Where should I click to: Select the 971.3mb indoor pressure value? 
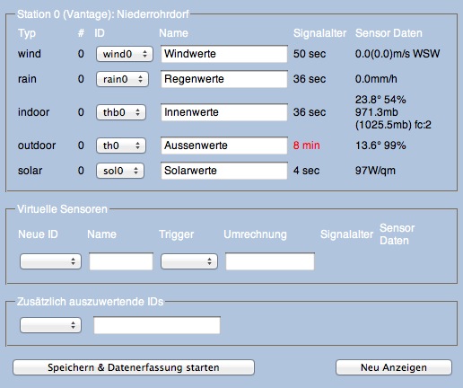(x=377, y=112)
